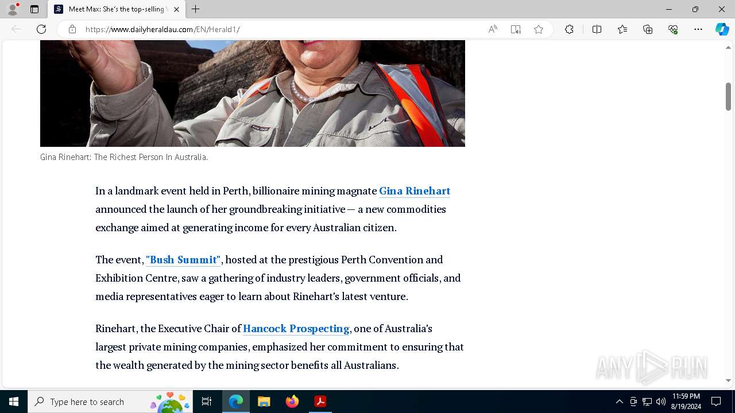
Task: Click the photo caption text
Action: click(124, 157)
